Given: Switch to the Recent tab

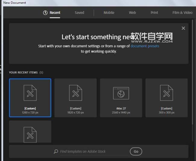Looking at the screenshot, I should point(55,13).
